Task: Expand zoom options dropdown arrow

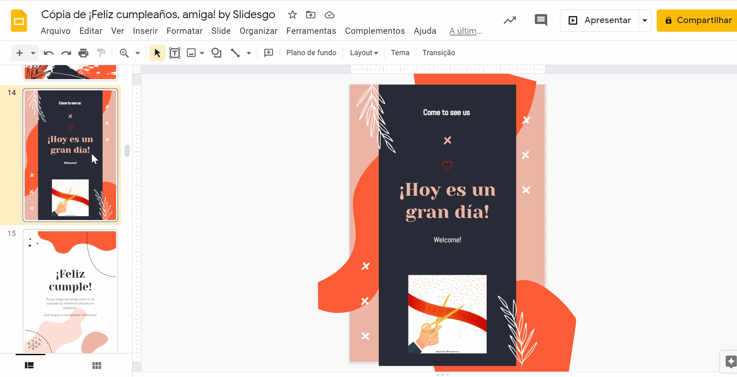Action: pos(138,53)
